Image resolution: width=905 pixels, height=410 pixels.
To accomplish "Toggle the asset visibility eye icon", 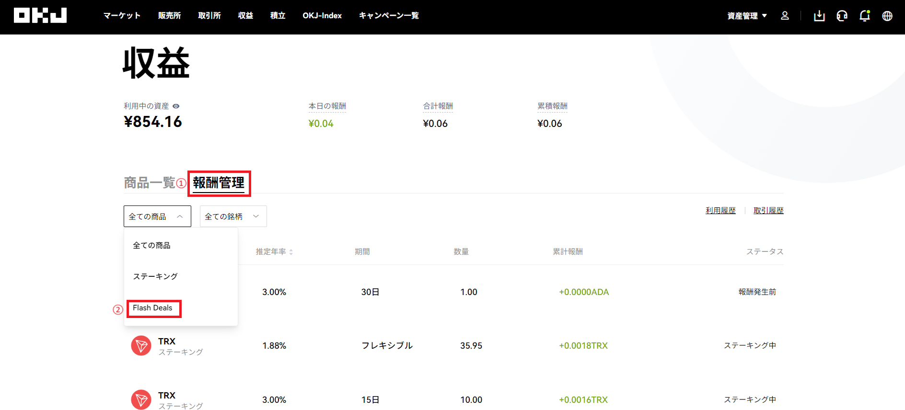I will click(x=176, y=106).
